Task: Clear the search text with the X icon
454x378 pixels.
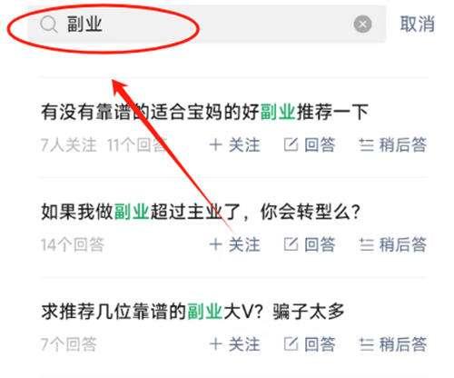Action: pos(362,24)
